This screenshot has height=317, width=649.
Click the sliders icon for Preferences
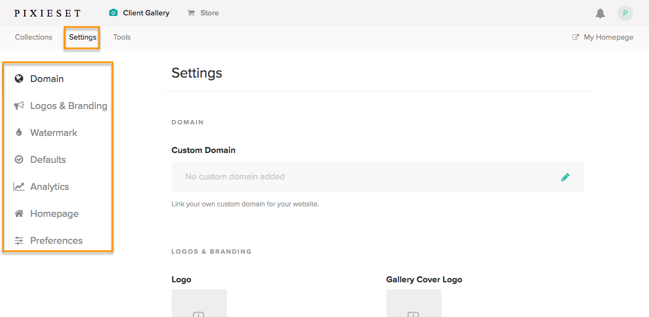(19, 241)
